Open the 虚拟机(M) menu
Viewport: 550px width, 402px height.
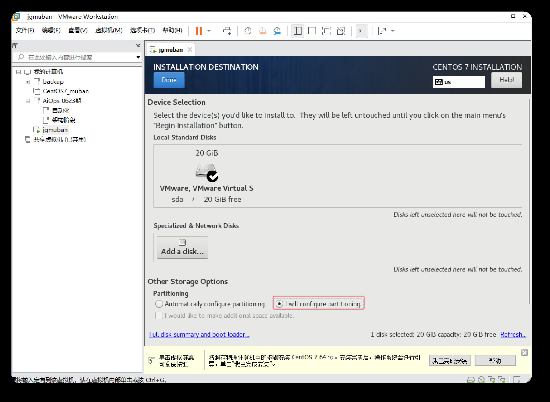point(109,31)
